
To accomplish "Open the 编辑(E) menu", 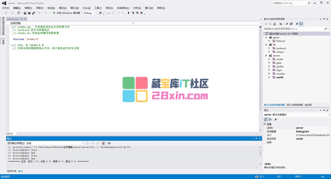I will click(17, 8).
